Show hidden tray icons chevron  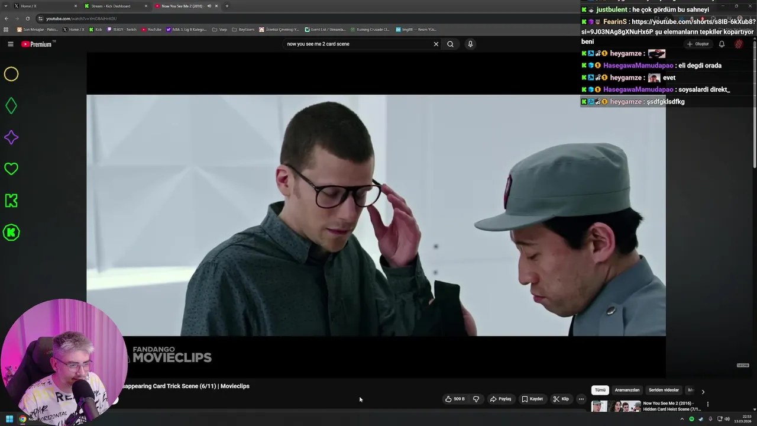coord(682,419)
